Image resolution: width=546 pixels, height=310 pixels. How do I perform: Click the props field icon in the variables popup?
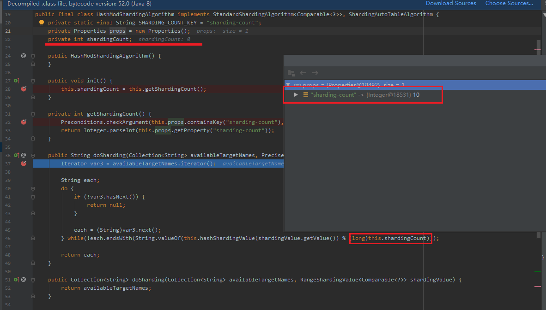298,85
